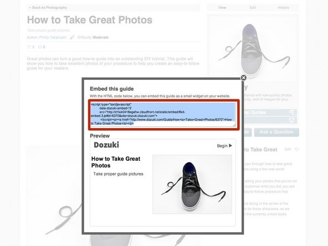Click the star rating icon
328x246 pixels.
pos(29,47)
